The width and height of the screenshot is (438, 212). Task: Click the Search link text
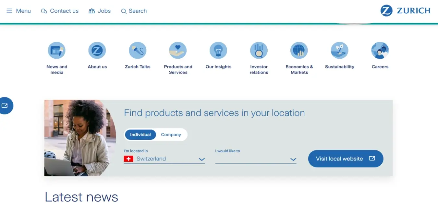pyautogui.click(x=138, y=11)
